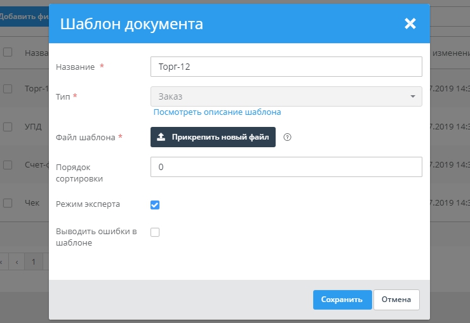The height and width of the screenshot is (323, 470).
Task: Mark the Счет-фактура row checkbox
Action: 8,165
